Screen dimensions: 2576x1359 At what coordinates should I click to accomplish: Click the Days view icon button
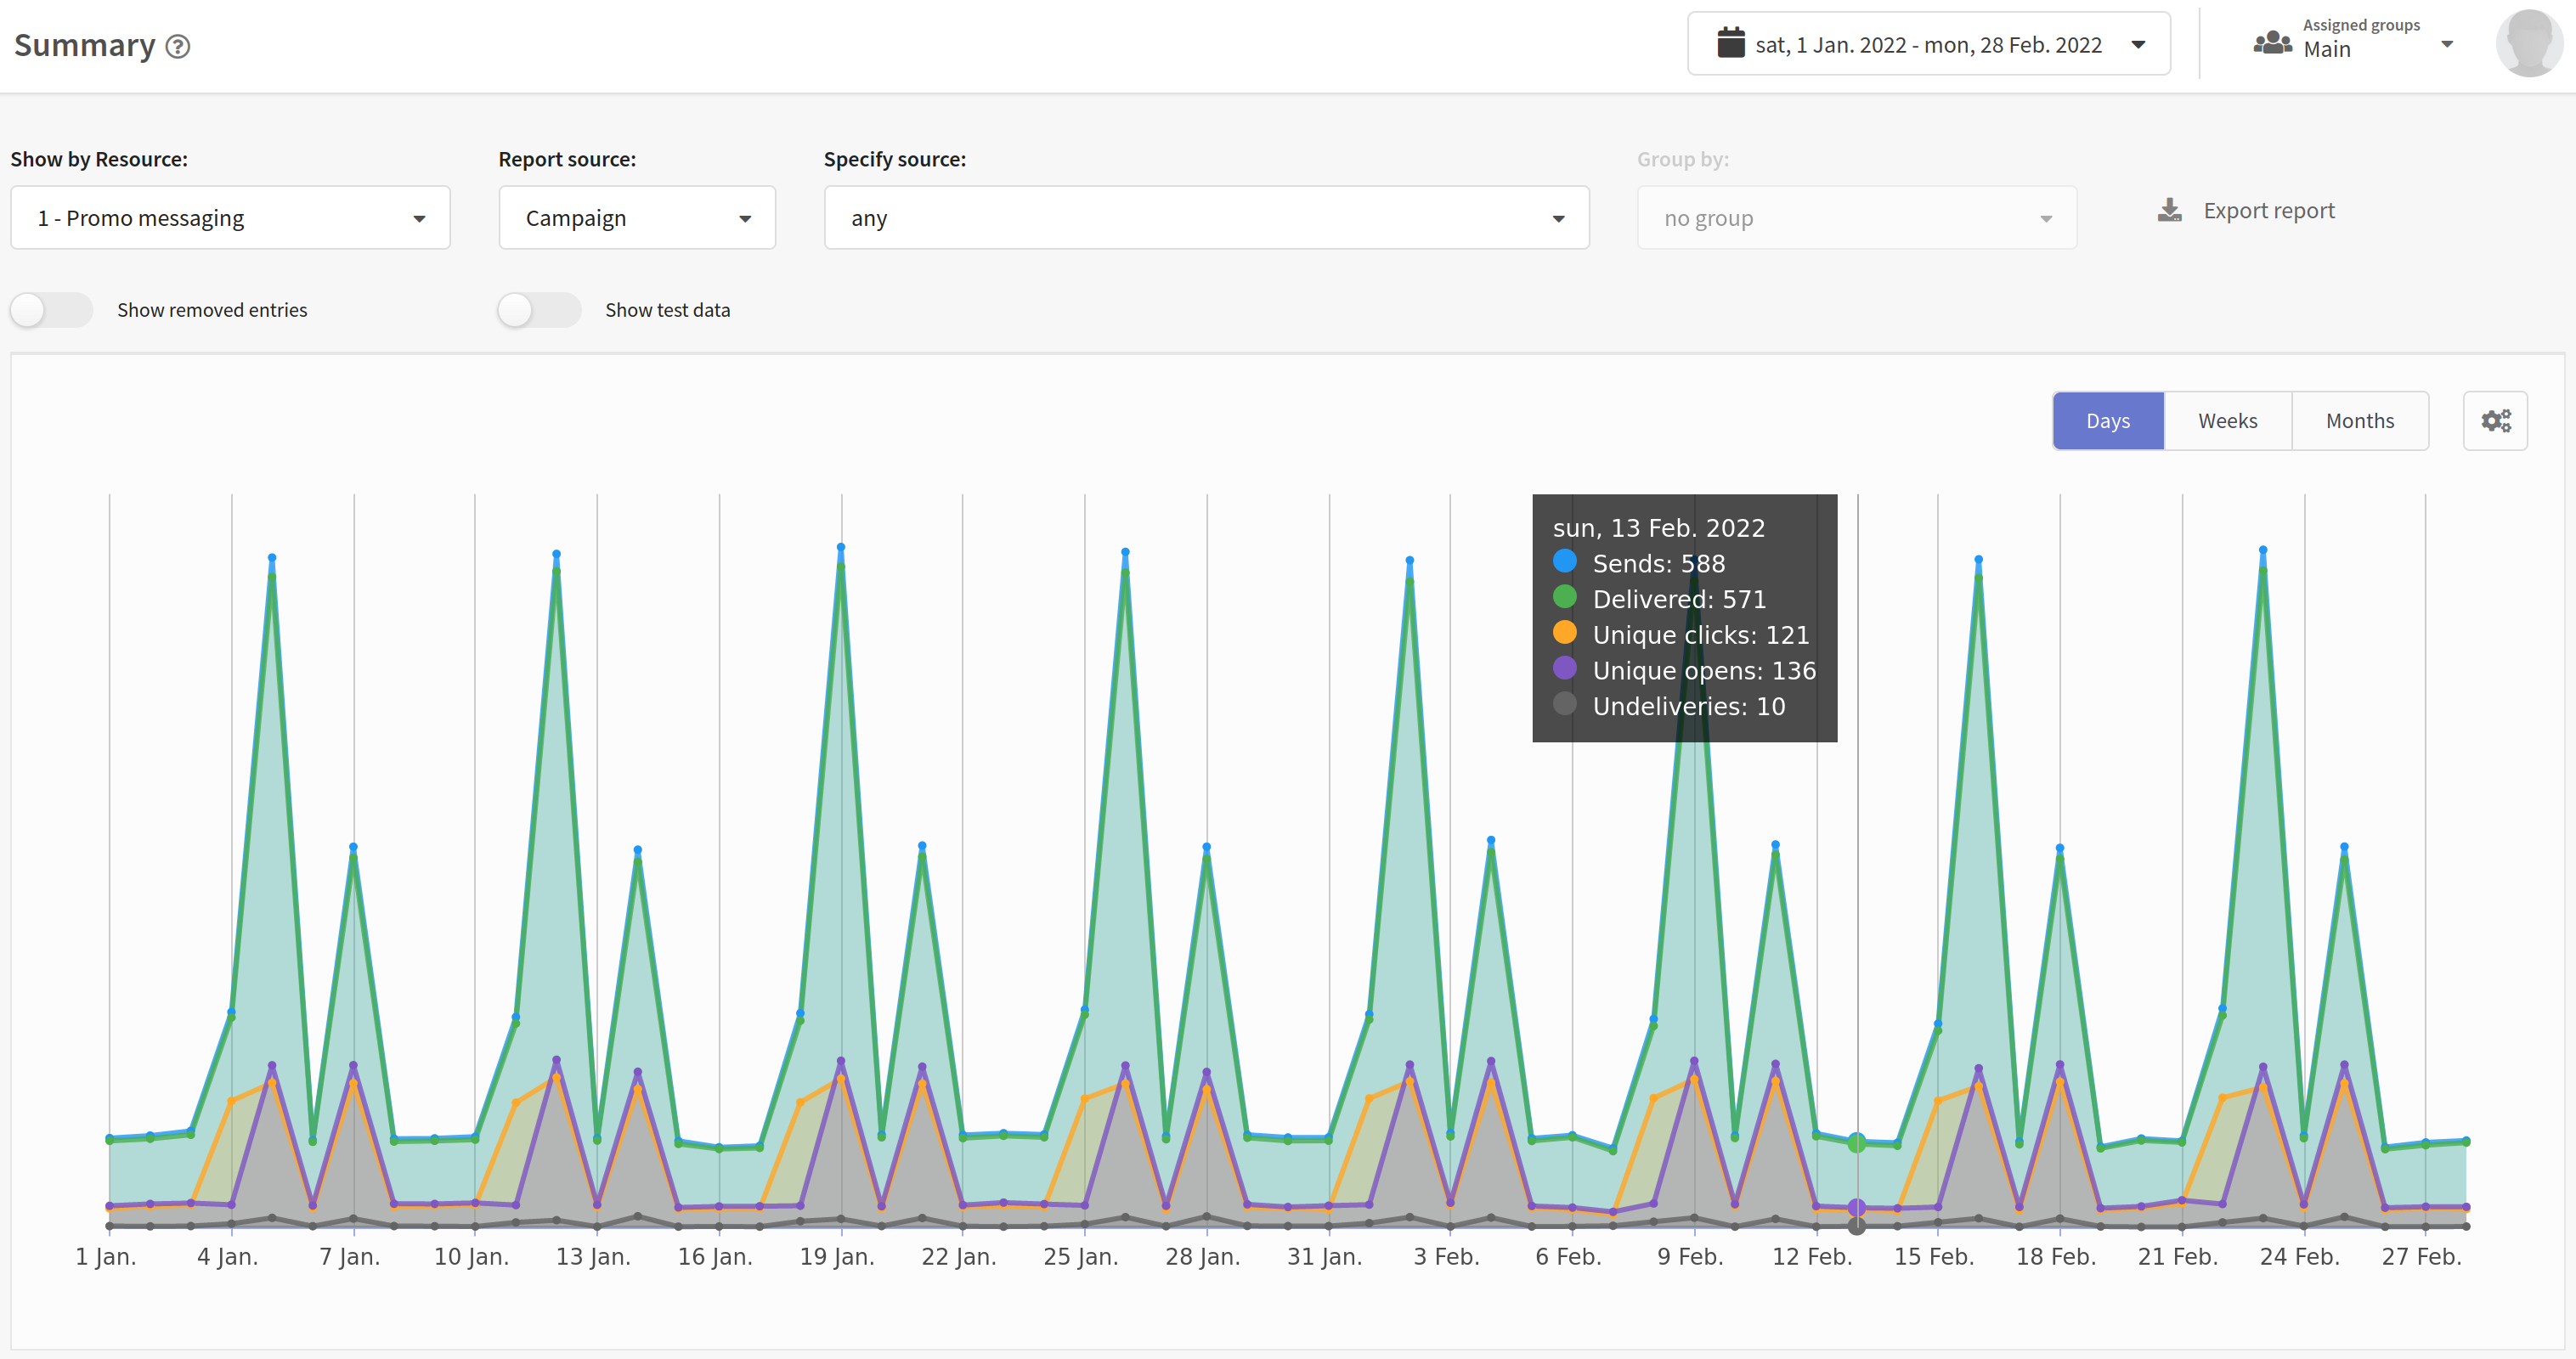point(2108,420)
